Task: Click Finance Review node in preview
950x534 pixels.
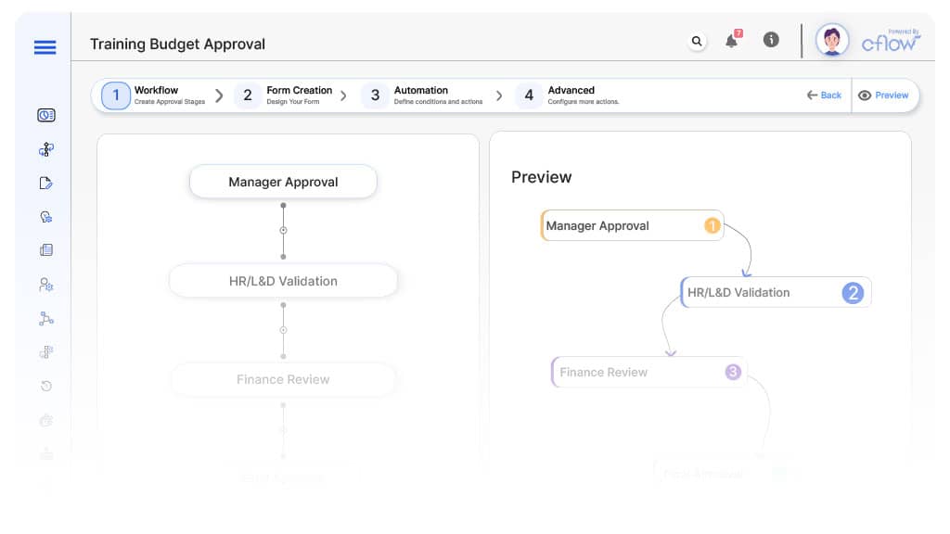Action: pyautogui.click(x=648, y=372)
